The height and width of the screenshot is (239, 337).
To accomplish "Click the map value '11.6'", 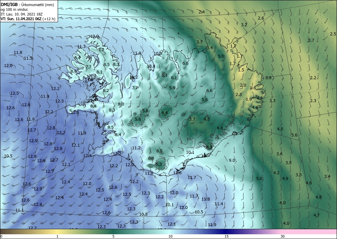I will click(177, 173).
